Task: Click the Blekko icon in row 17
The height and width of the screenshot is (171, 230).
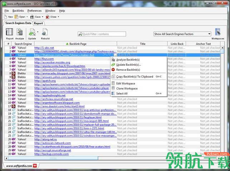Action: coord(14,106)
